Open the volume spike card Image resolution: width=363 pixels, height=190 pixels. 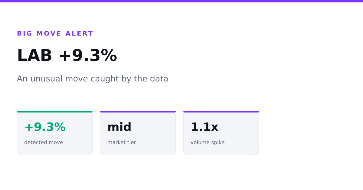221,133
